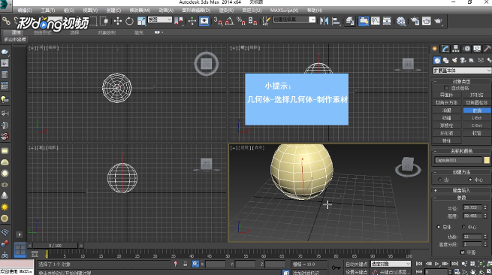Open the 编辑(E) menu
The width and height of the screenshot is (492, 275).
click(x=25, y=11)
